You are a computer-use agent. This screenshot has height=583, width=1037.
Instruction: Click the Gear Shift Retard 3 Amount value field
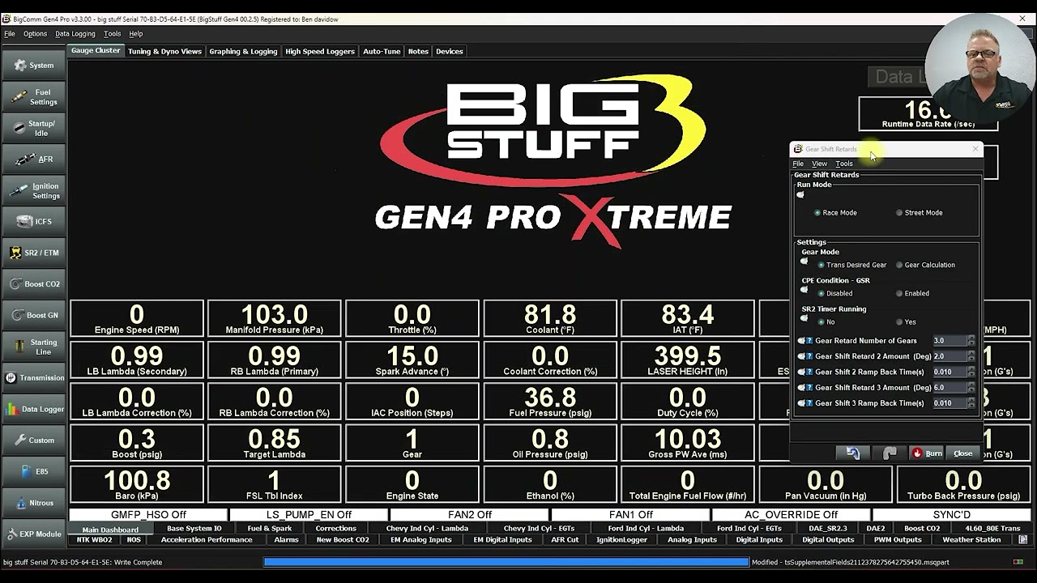click(x=950, y=387)
